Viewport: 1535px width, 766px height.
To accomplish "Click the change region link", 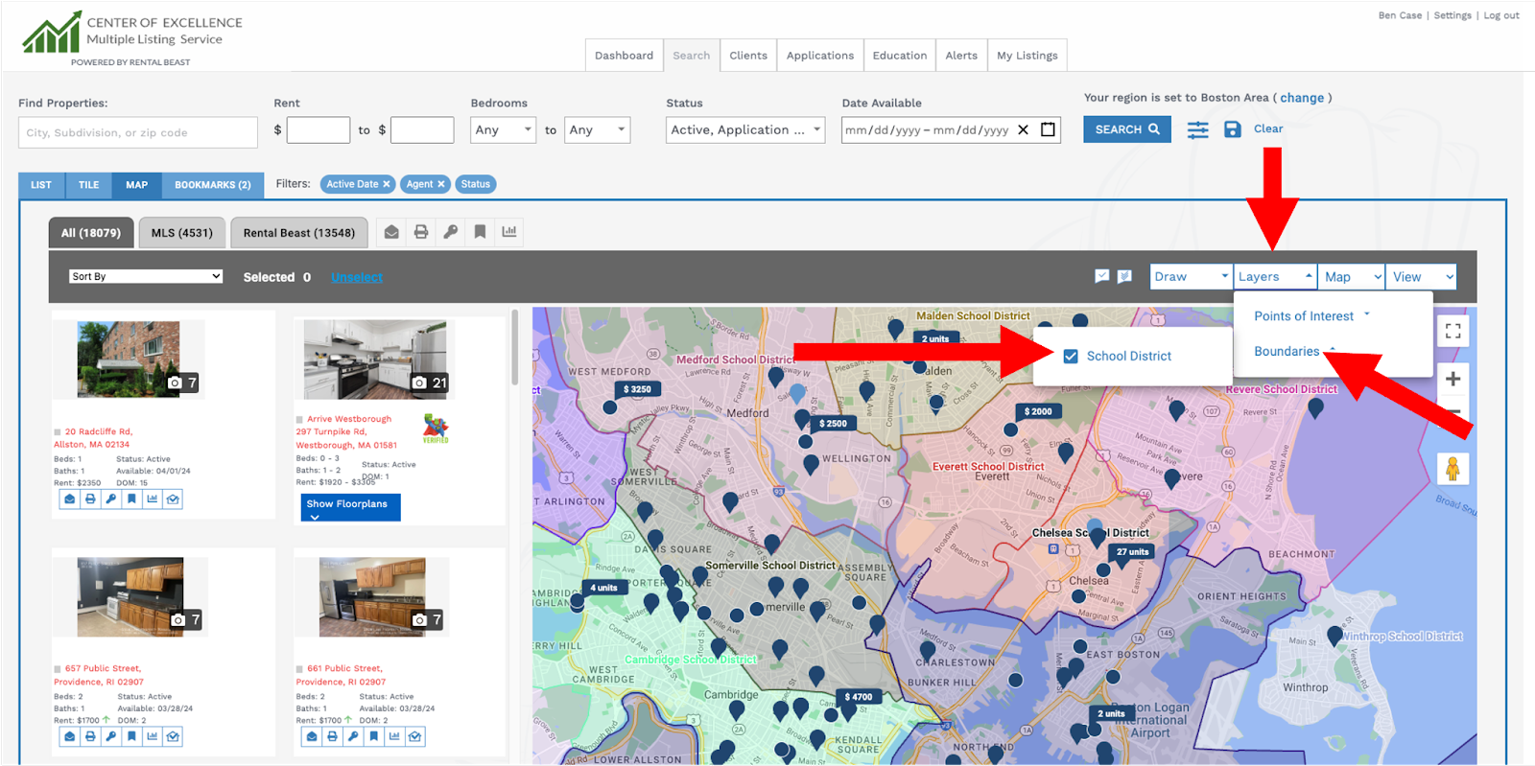I will [1302, 98].
